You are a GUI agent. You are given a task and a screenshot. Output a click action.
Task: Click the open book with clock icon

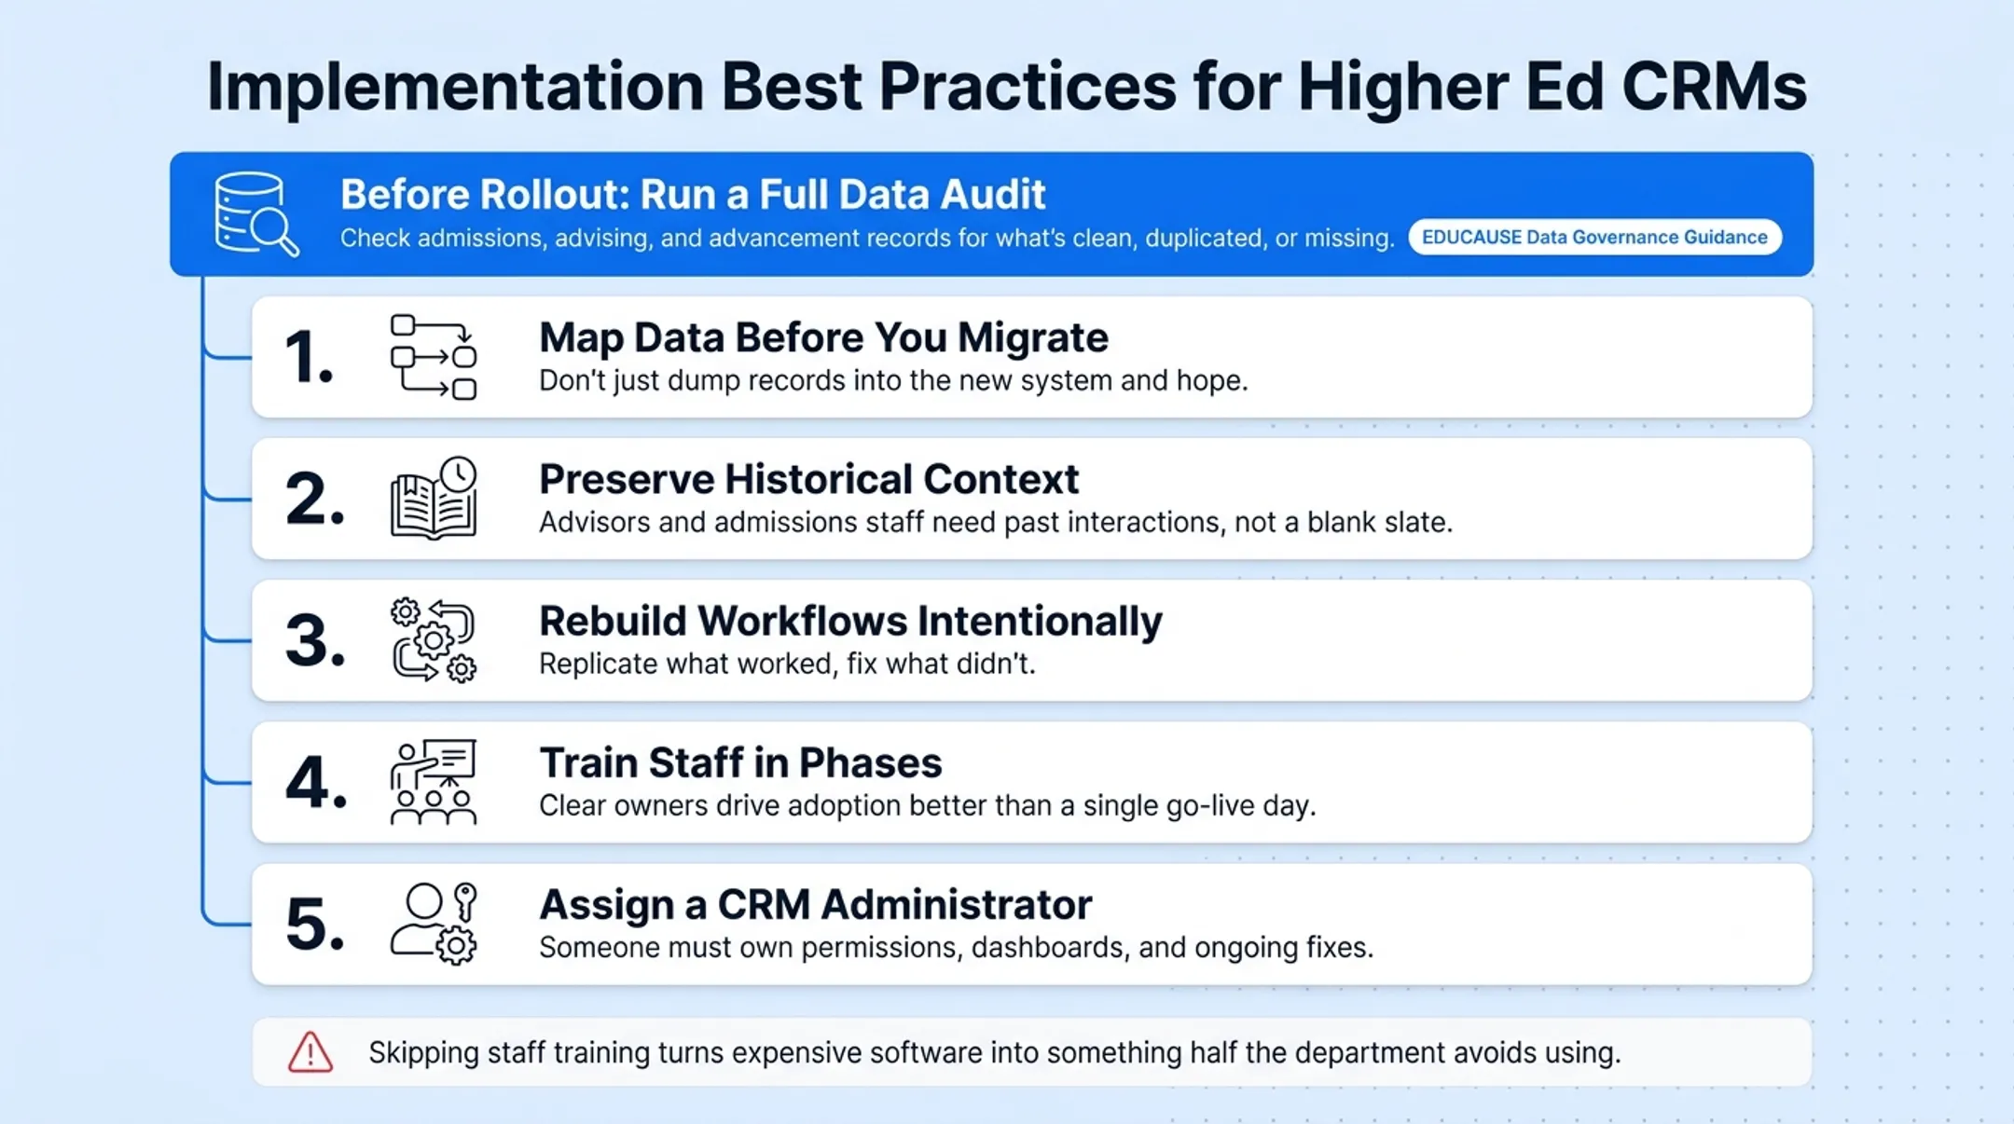point(434,498)
